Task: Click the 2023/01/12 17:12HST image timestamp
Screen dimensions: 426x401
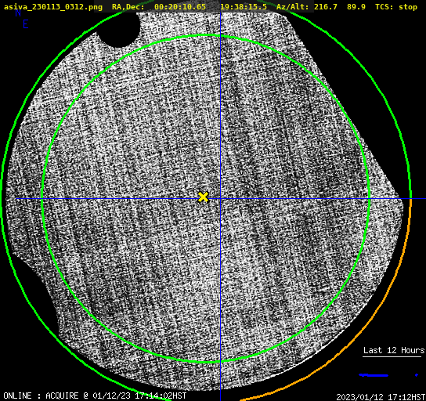Action: coord(381,397)
